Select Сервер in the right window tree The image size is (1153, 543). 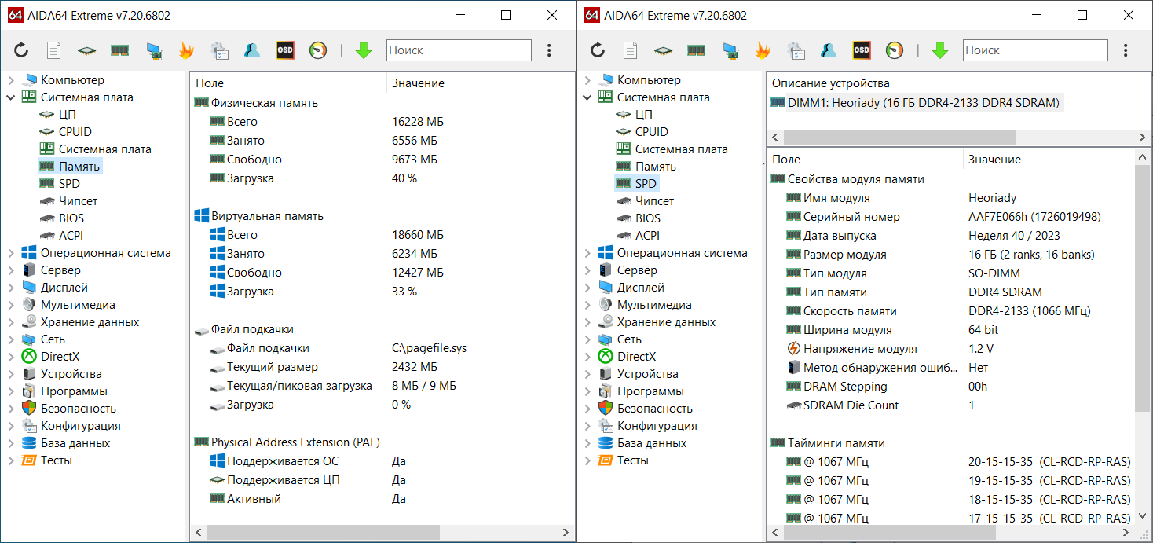pos(637,270)
